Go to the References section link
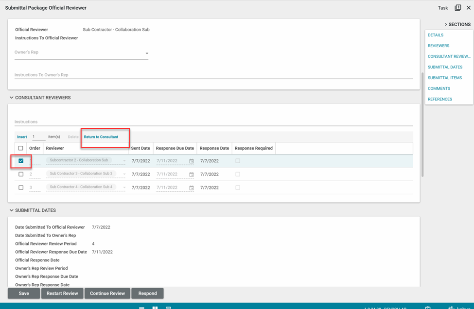This screenshot has width=474, height=309. click(x=439, y=99)
